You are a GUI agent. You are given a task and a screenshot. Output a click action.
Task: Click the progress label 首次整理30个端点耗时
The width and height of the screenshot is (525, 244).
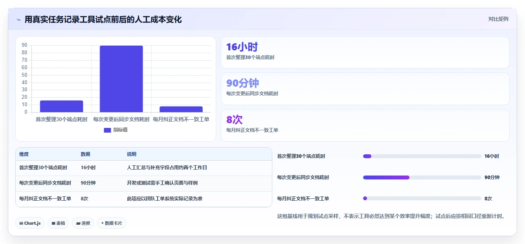[x=301, y=156]
